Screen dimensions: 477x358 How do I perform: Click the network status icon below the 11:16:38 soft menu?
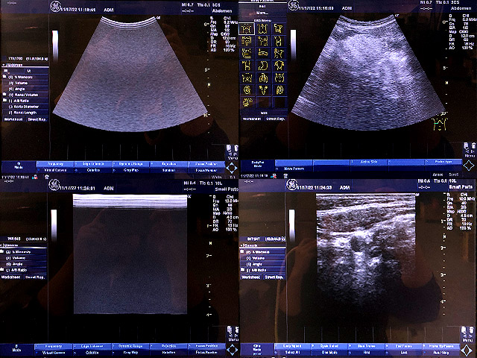coord(275,176)
